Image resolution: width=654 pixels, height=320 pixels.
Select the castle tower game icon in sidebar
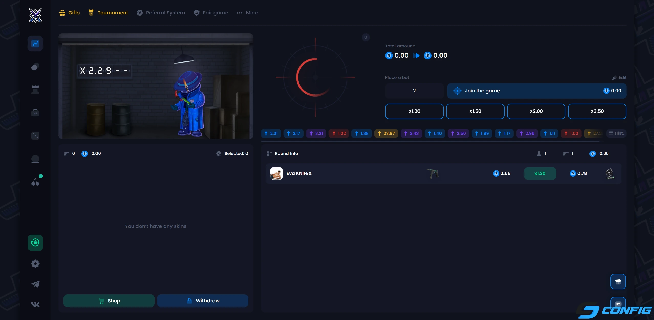click(x=35, y=90)
